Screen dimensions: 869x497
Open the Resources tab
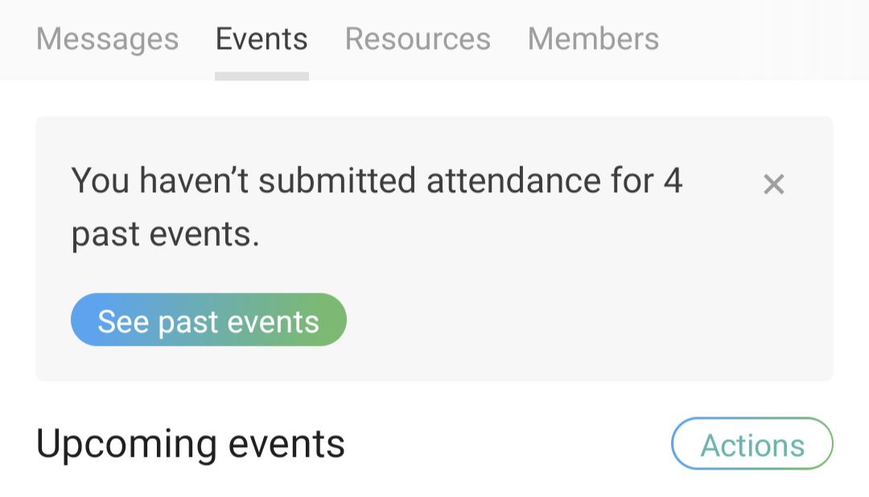(x=418, y=39)
